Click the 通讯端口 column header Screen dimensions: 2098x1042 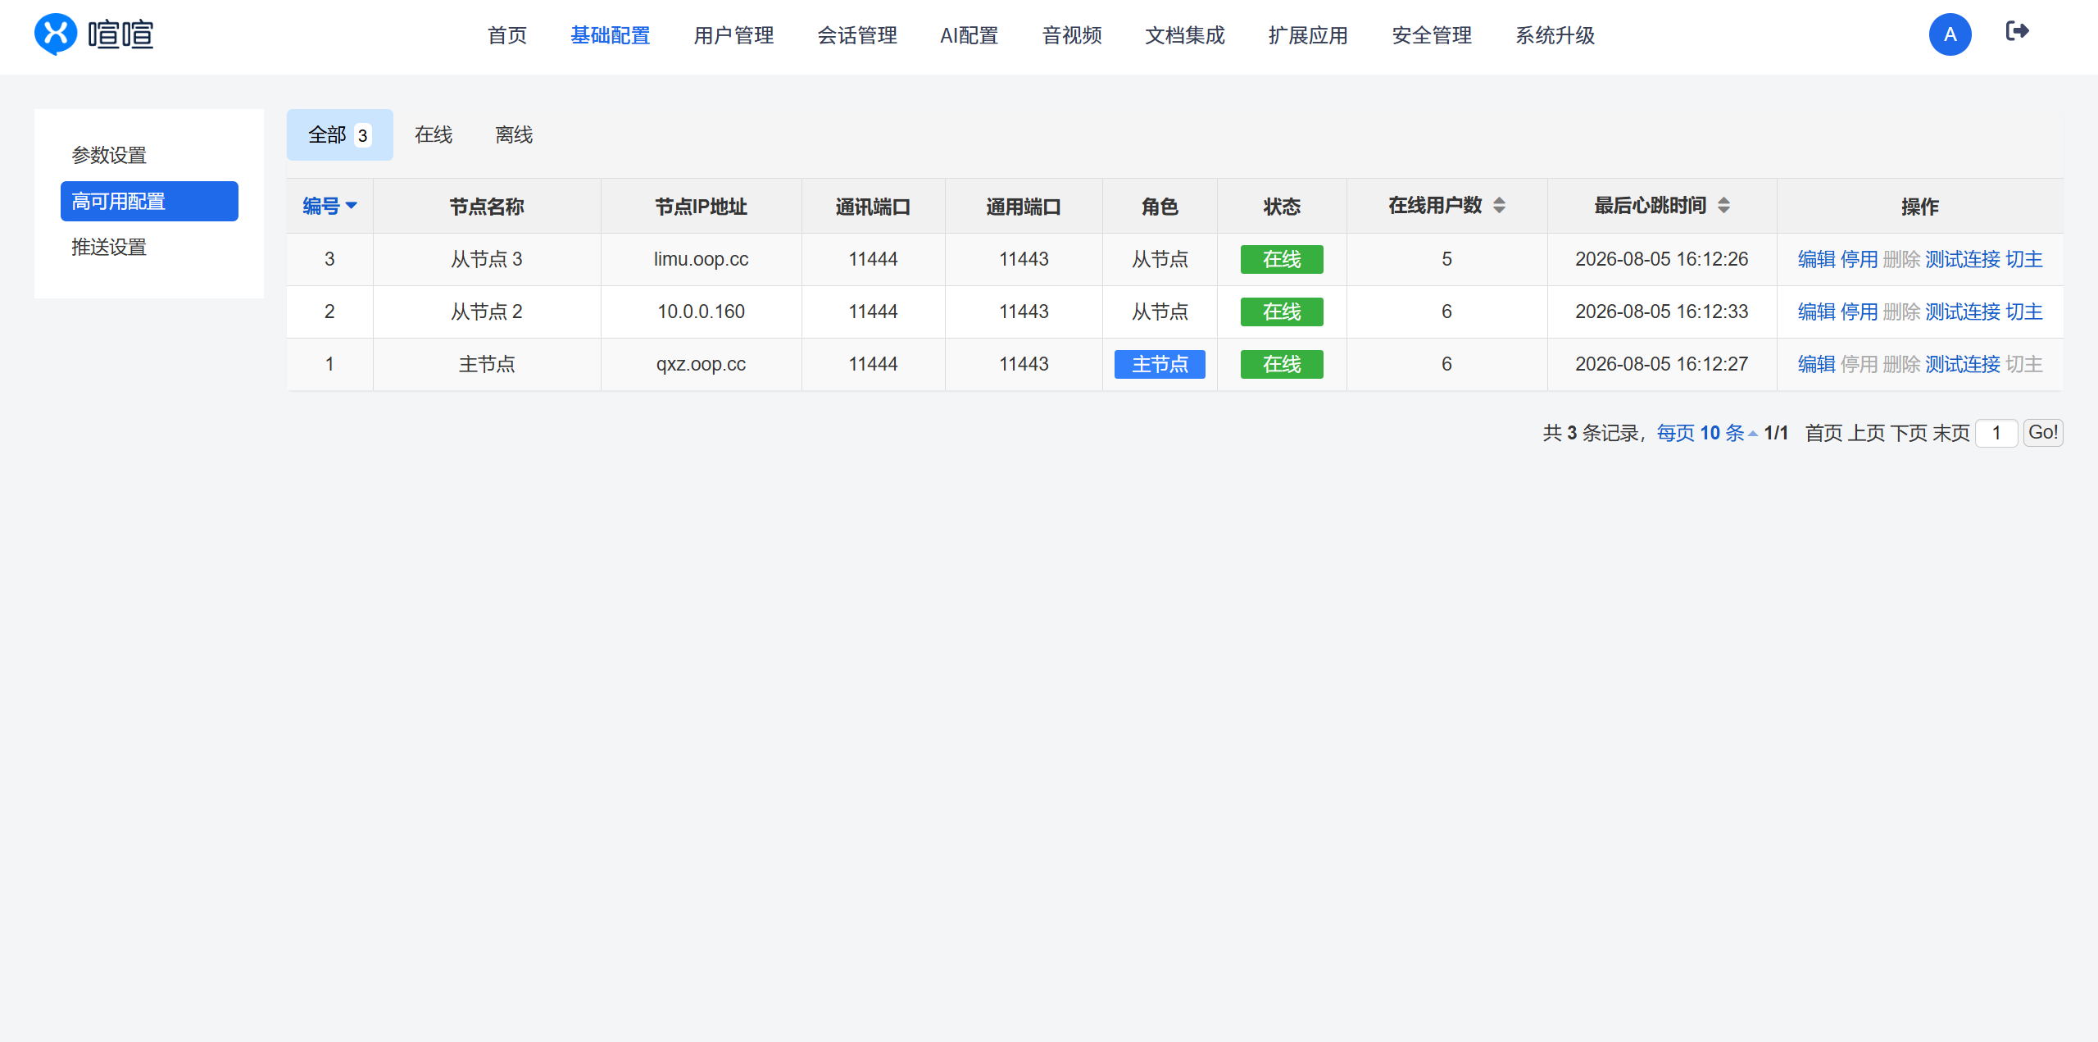coord(873,206)
